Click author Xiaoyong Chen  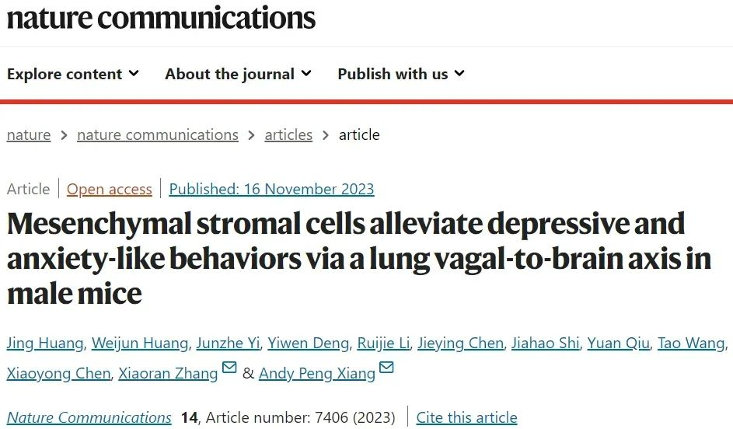click(58, 373)
